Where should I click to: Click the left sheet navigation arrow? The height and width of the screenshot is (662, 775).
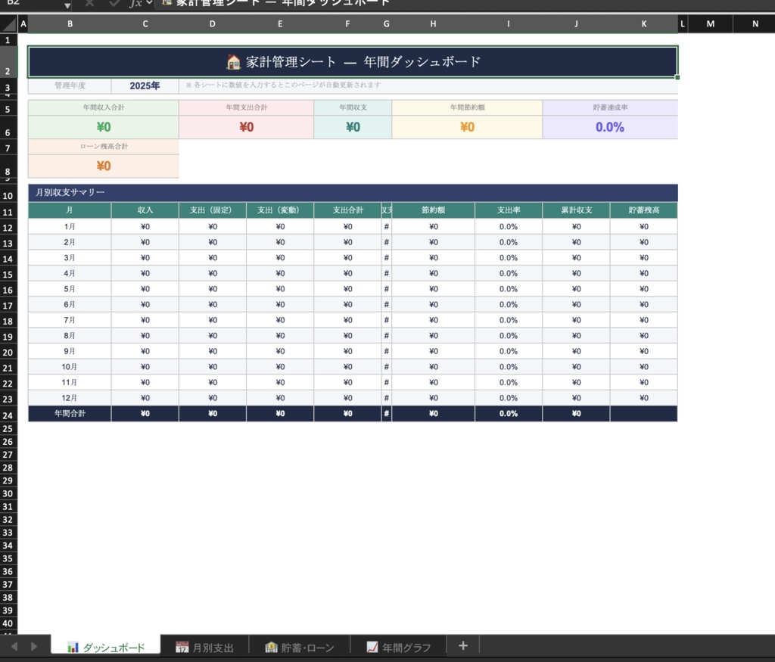[x=14, y=645]
